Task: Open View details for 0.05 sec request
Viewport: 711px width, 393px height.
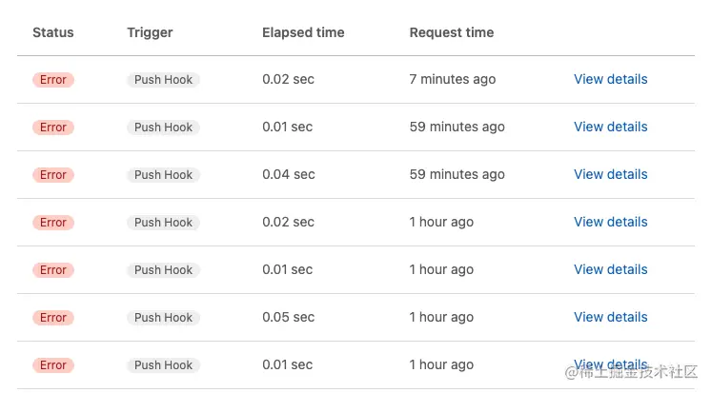Action: pyautogui.click(x=610, y=317)
